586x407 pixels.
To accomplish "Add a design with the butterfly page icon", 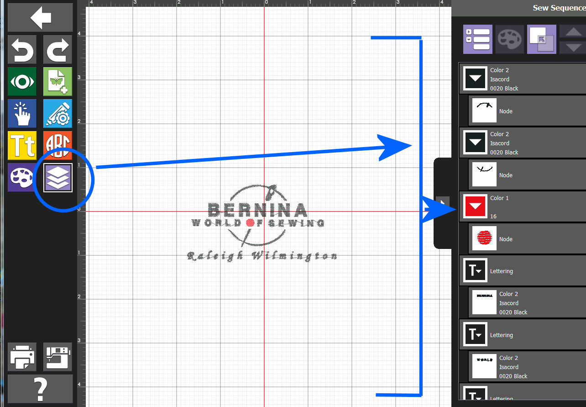I will (x=58, y=81).
